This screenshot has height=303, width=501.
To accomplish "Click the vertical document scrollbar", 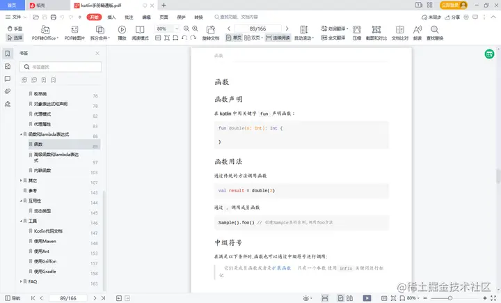I will pyautogui.click(x=498, y=176).
